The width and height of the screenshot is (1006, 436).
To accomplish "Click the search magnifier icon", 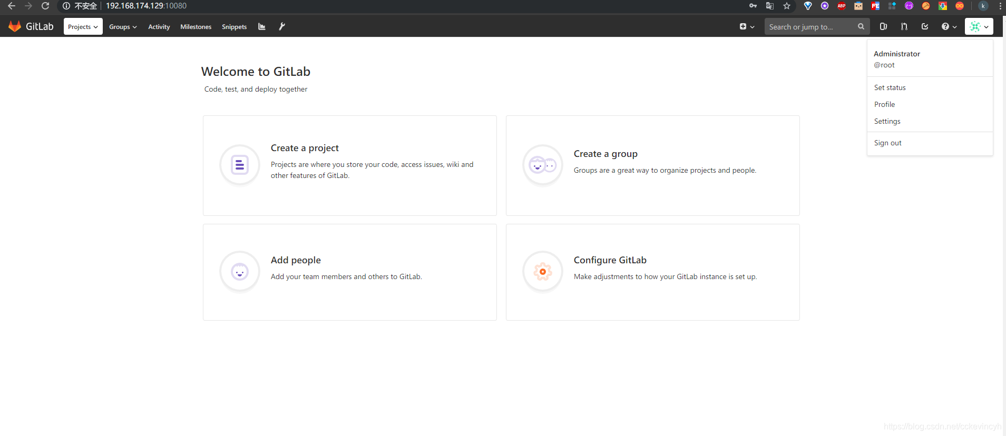I will (861, 26).
